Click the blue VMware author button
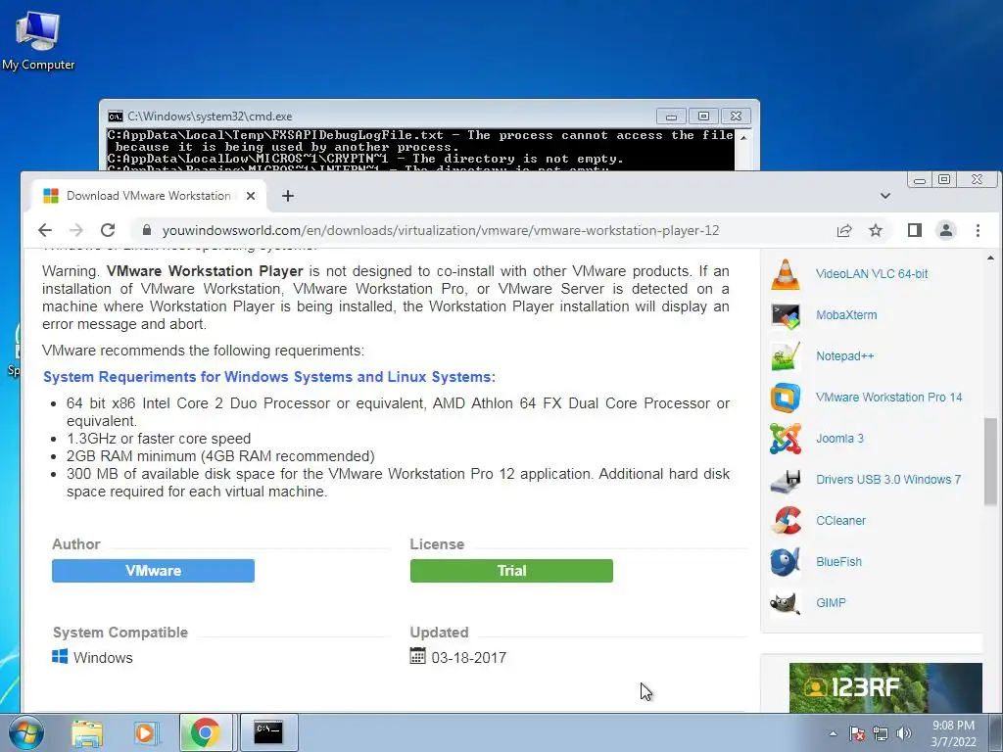Image resolution: width=1003 pixels, height=752 pixels. click(x=153, y=571)
